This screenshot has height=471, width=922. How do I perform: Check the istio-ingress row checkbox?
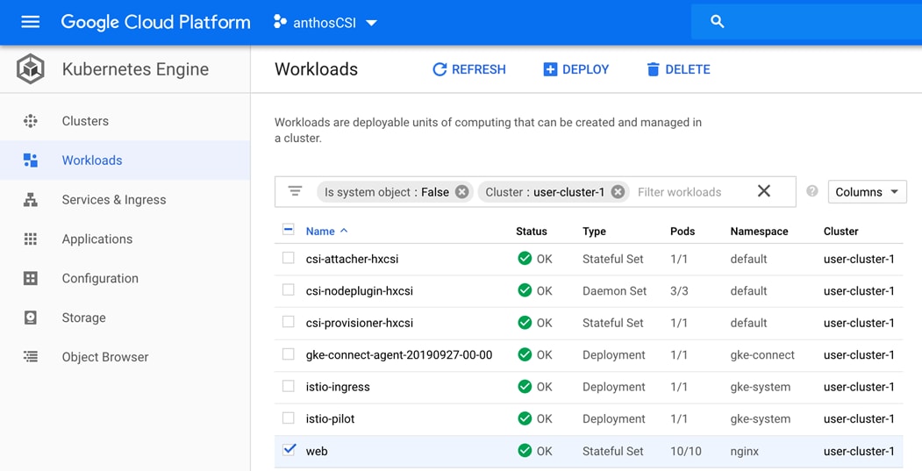point(288,386)
